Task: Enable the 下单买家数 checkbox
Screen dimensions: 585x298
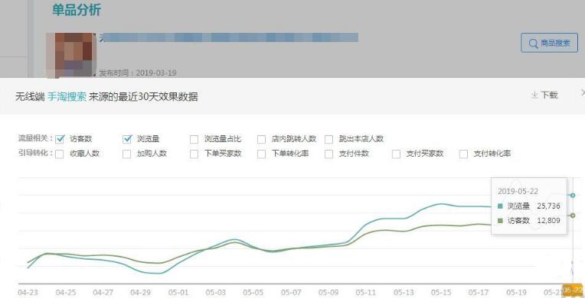Action: click(x=194, y=154)
